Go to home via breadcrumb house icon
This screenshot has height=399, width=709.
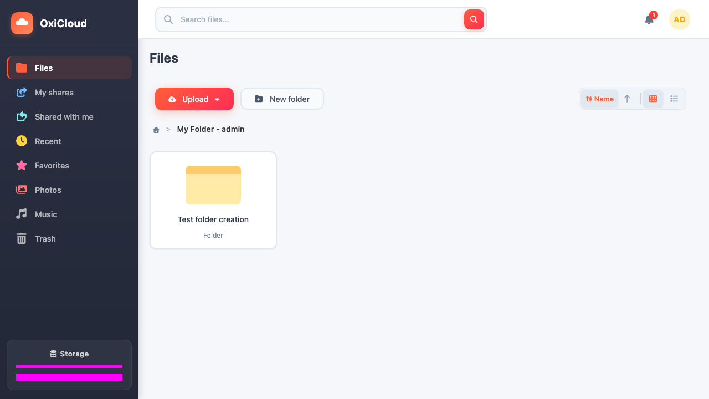156,130
